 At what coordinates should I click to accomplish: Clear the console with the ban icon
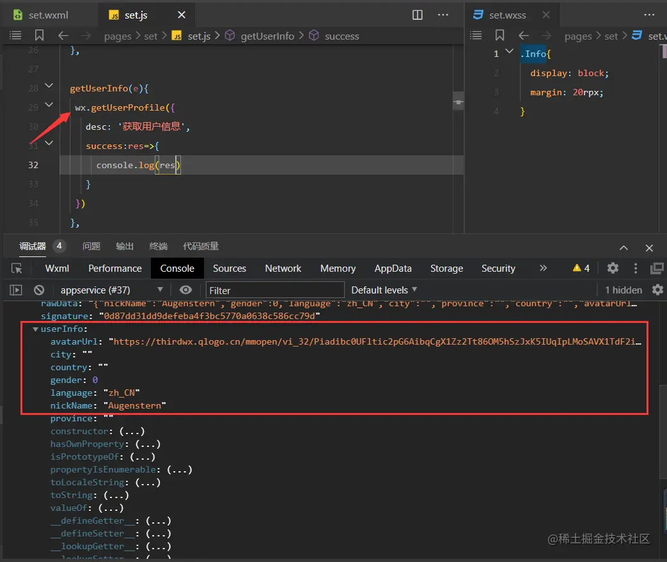pos(39,290)
